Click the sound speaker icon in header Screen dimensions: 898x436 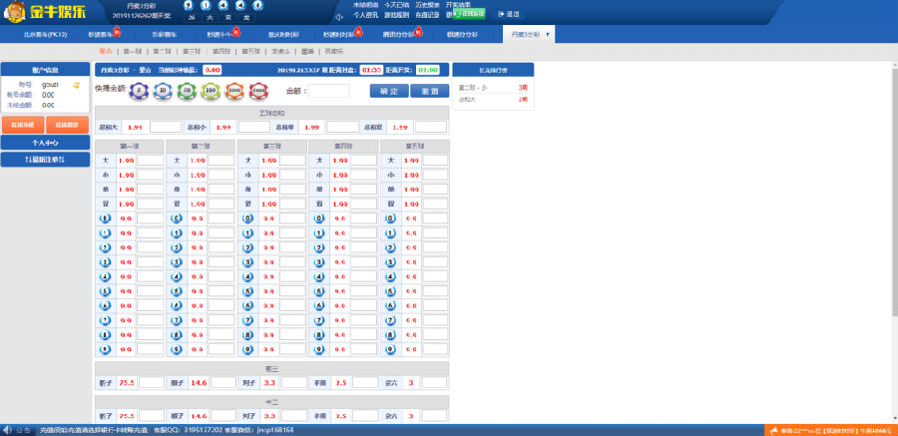tap(339, 16)
